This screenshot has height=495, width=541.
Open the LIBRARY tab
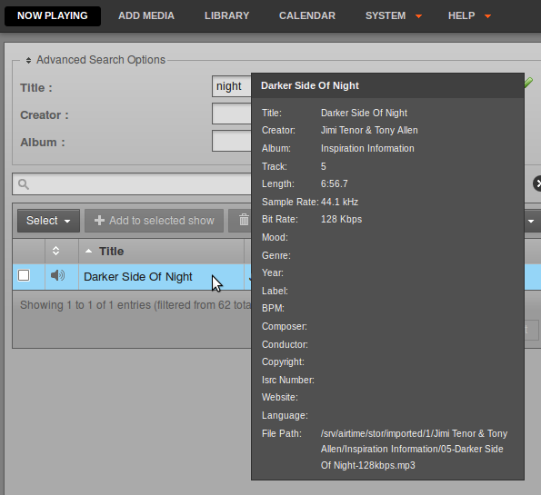point(226,15)
